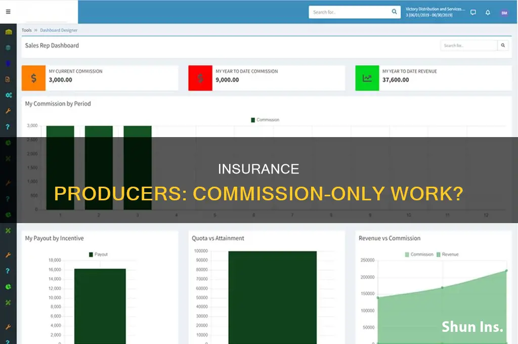This screenshot has height=344, width=518.
Task: Click the dashboard search magnifier button
Action: point(503,45)
